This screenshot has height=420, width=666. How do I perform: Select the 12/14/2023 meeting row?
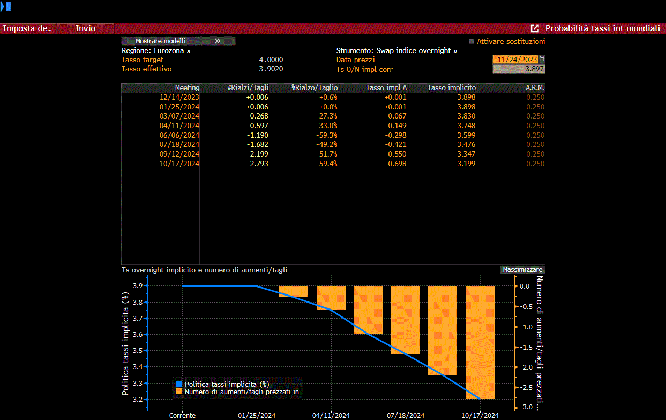click(333, 97)
